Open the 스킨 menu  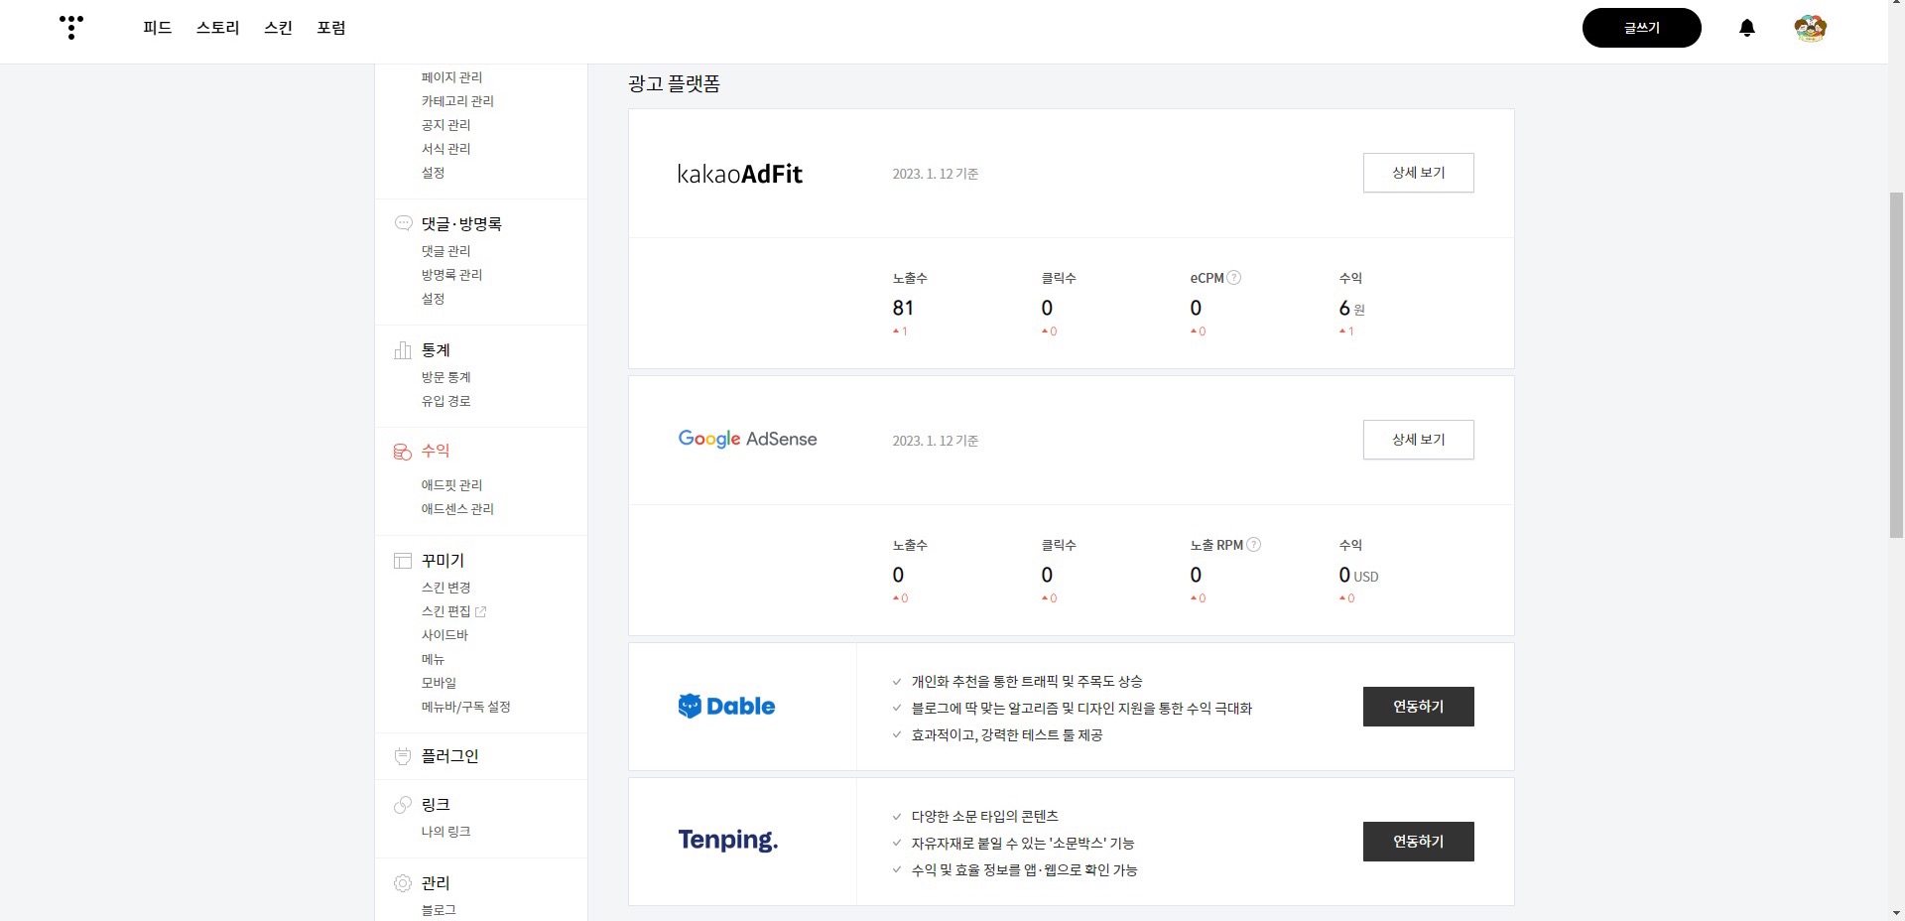[x=278, y=28]
